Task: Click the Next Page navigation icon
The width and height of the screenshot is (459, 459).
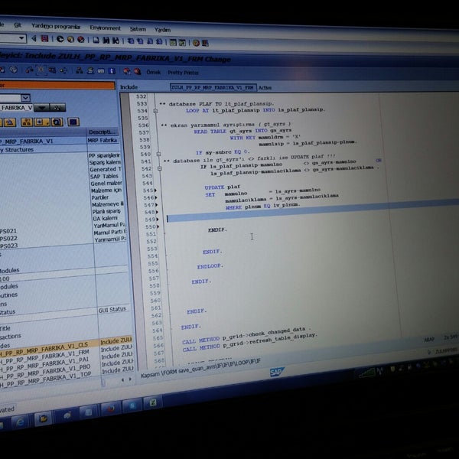Action: click(x=150, y=41)
